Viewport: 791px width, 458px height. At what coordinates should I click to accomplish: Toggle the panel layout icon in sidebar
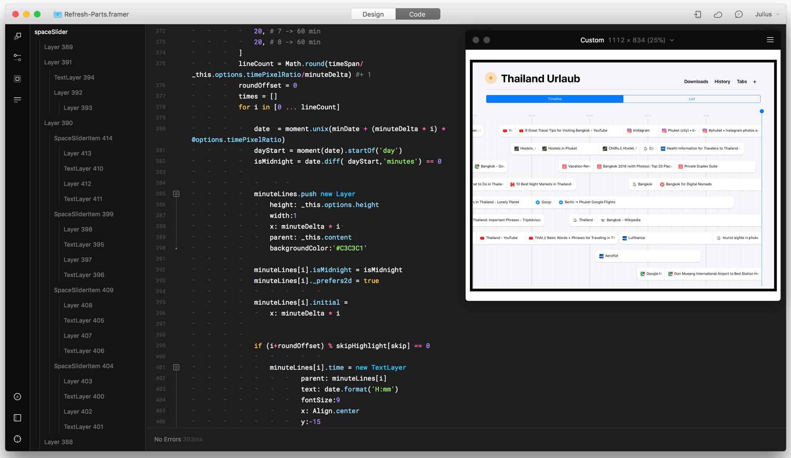[x=17, y=418]
